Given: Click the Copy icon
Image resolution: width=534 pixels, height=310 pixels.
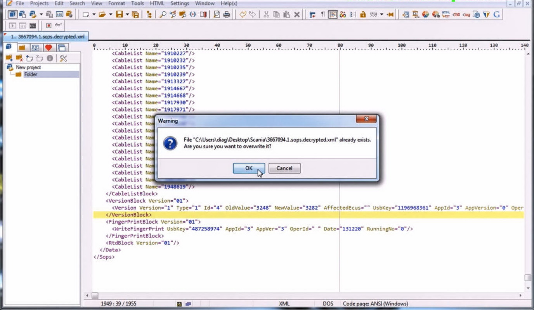Looking at the screenshot, I should 276,15.
